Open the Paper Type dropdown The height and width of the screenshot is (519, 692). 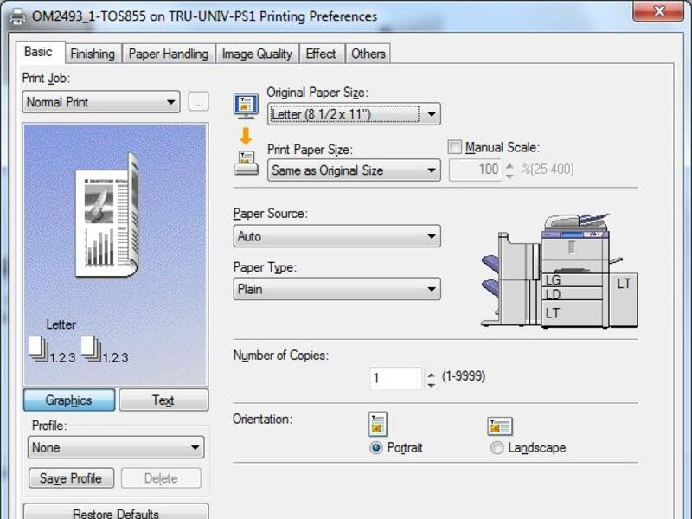tap(336, 290)
